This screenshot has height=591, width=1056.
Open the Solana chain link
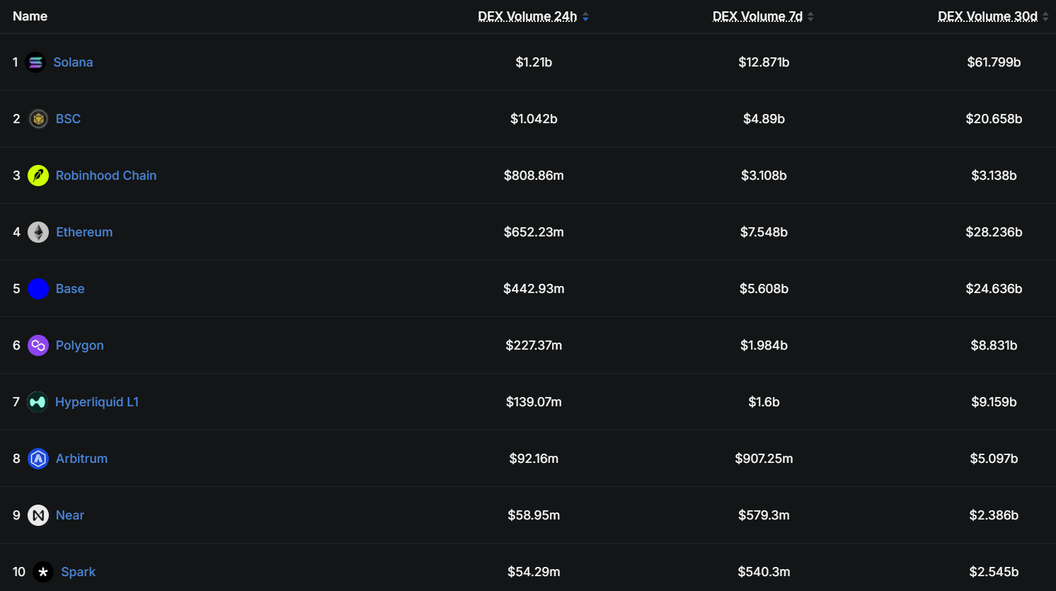pos(73,62)
